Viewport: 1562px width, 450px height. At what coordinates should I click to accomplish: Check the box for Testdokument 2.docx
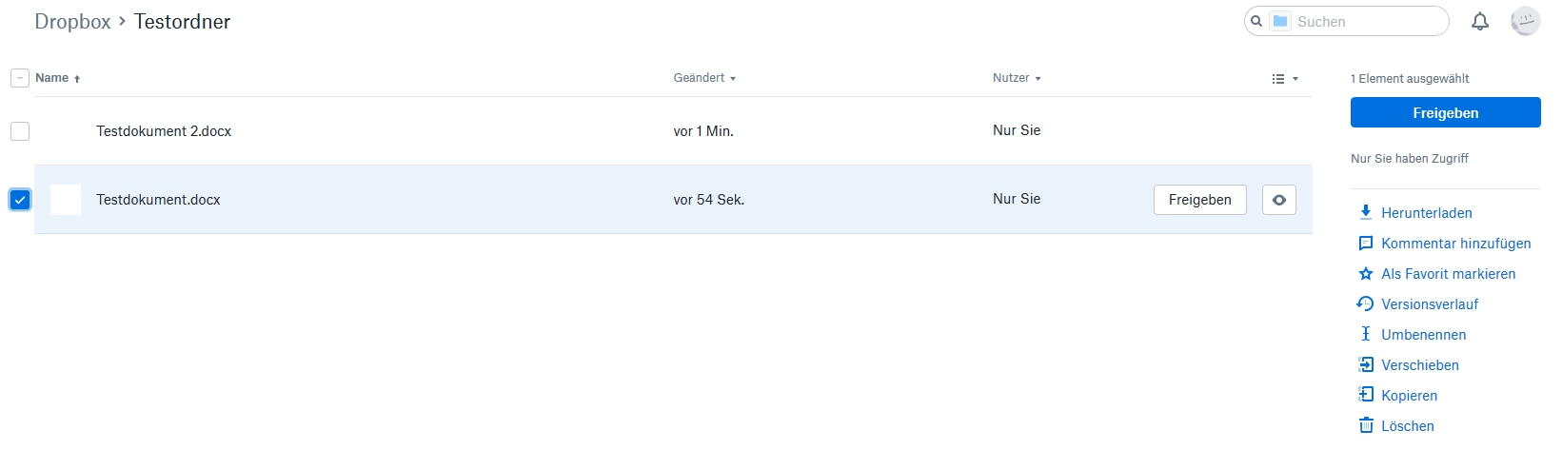click(x=20, y=131)
